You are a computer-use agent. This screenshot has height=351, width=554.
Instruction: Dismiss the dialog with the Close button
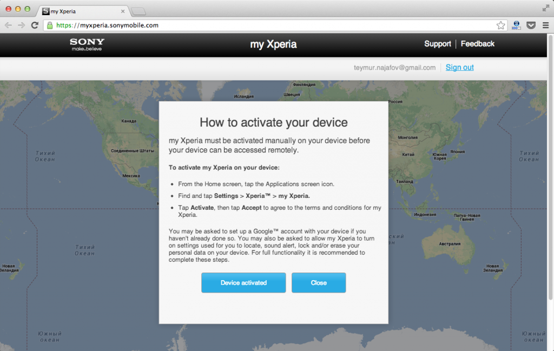[319, 282]
